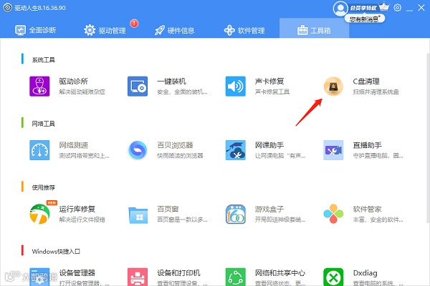430x286 pixels.
Task: Open the 声卡修复 speaker icon
Action: tap(235, 87)
